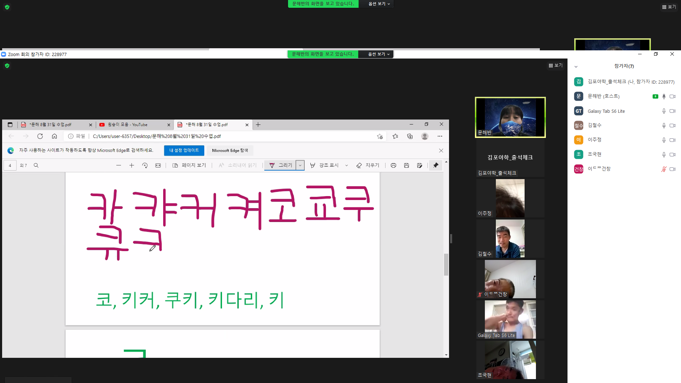Collapse the participants panel chevron

(576, 66)
